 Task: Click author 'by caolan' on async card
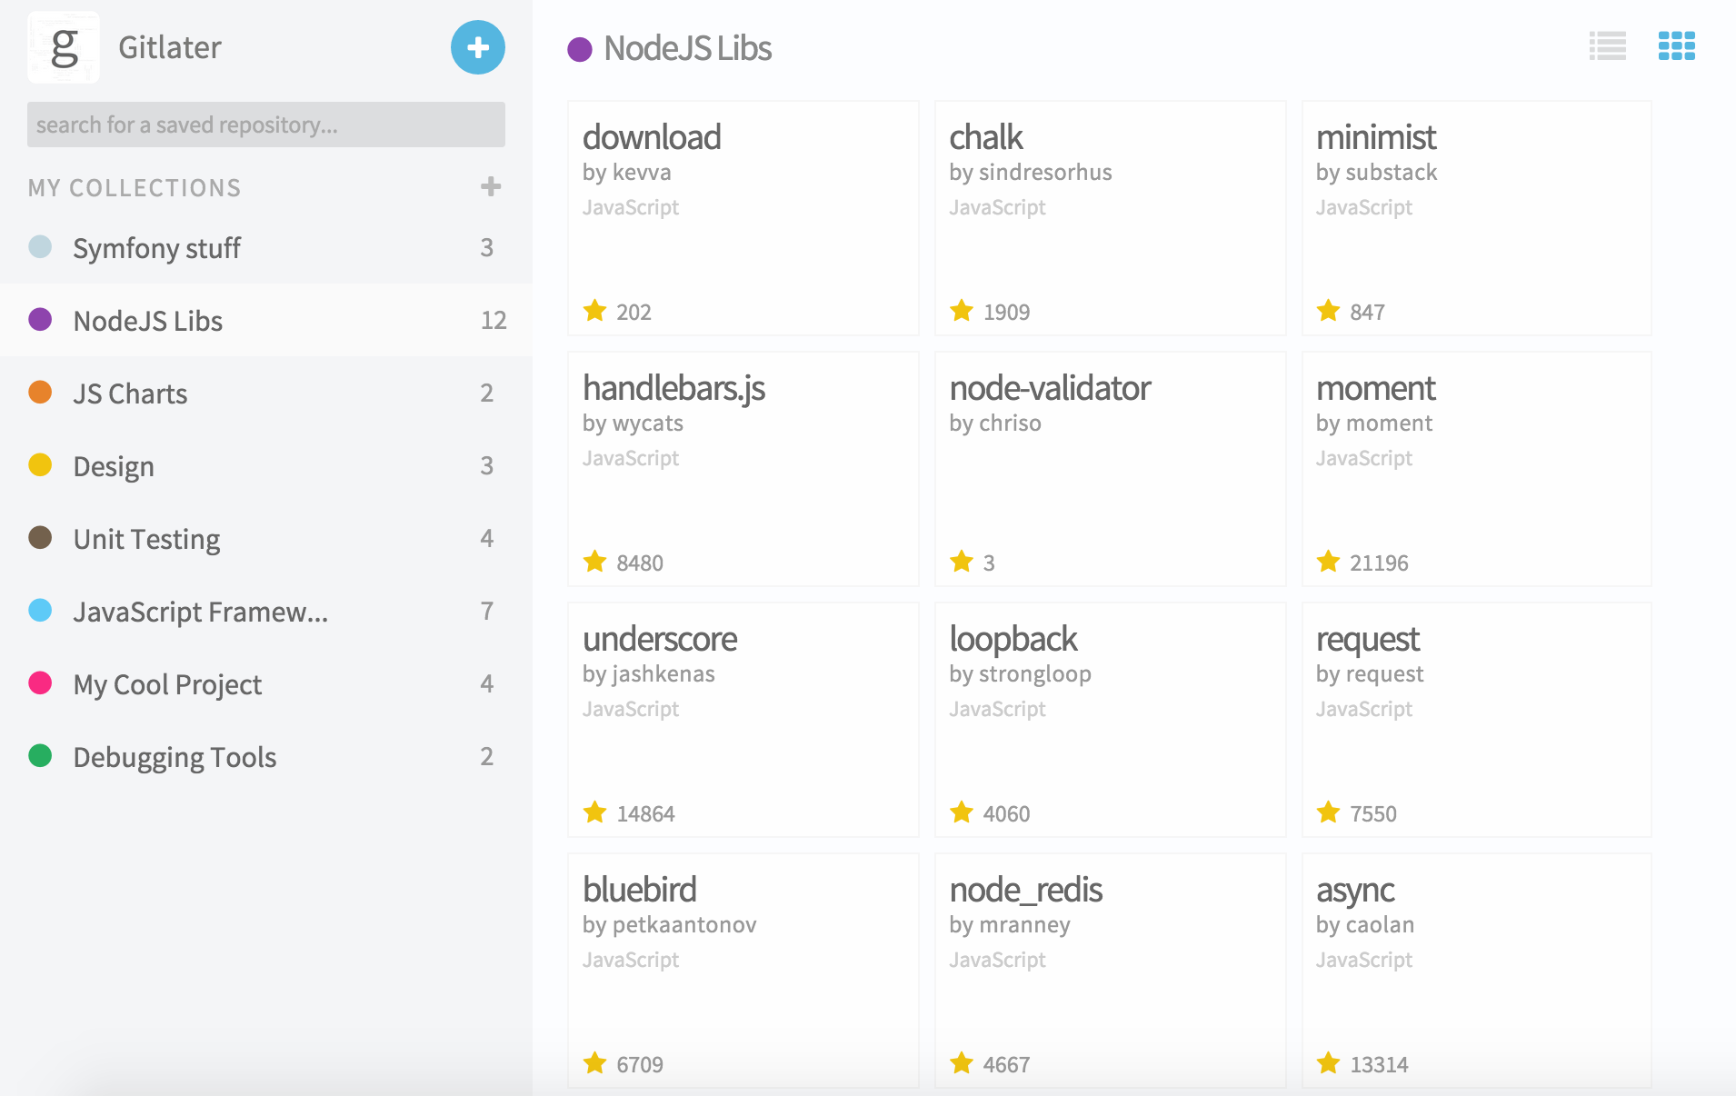point(1365,925)
